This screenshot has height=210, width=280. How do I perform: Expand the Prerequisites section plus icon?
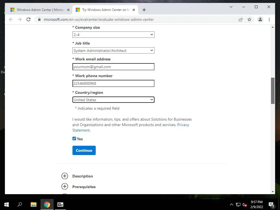(65, 186)
